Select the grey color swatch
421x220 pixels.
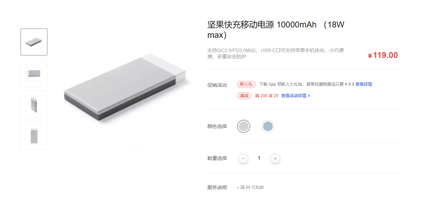244,126
